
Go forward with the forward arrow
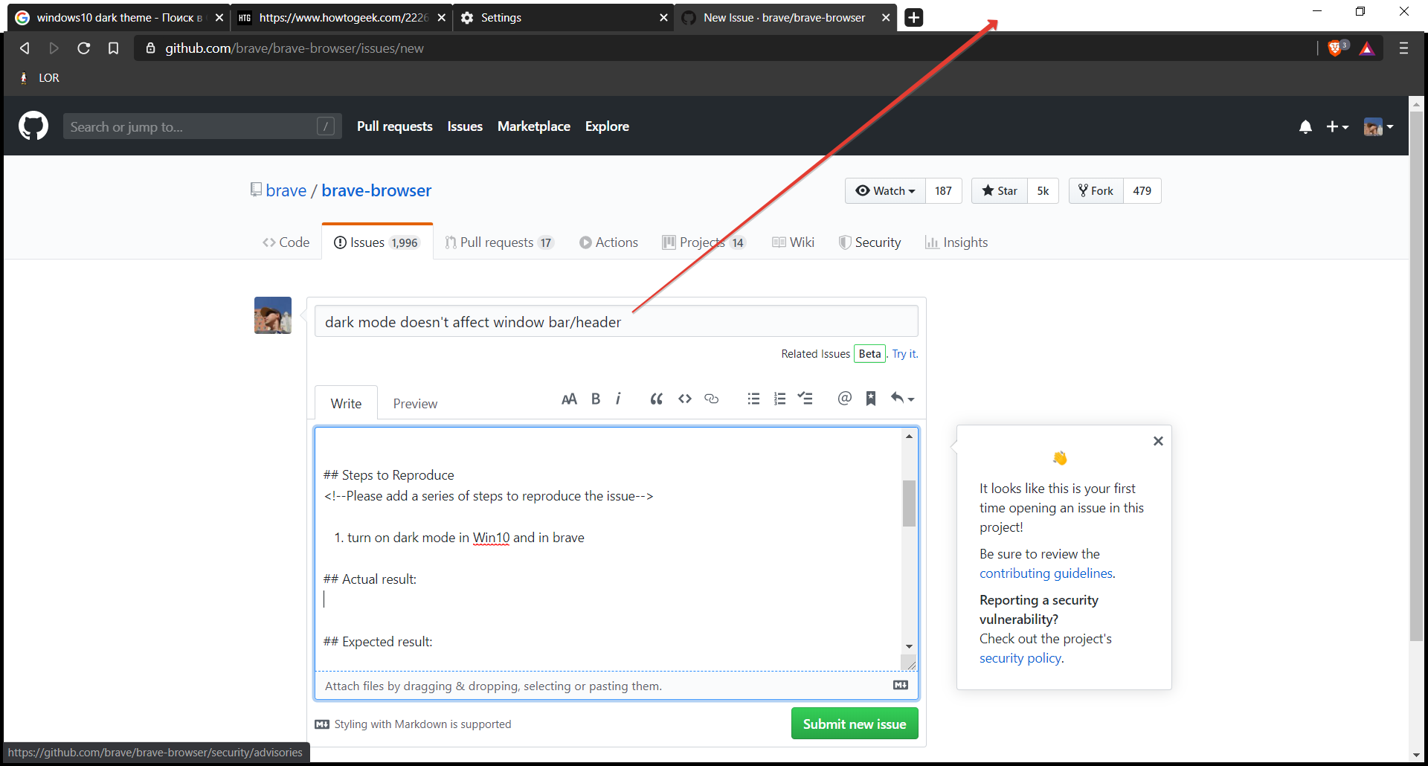(x=54, y=48)
